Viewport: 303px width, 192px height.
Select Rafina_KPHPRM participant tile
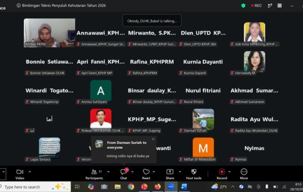152,62
